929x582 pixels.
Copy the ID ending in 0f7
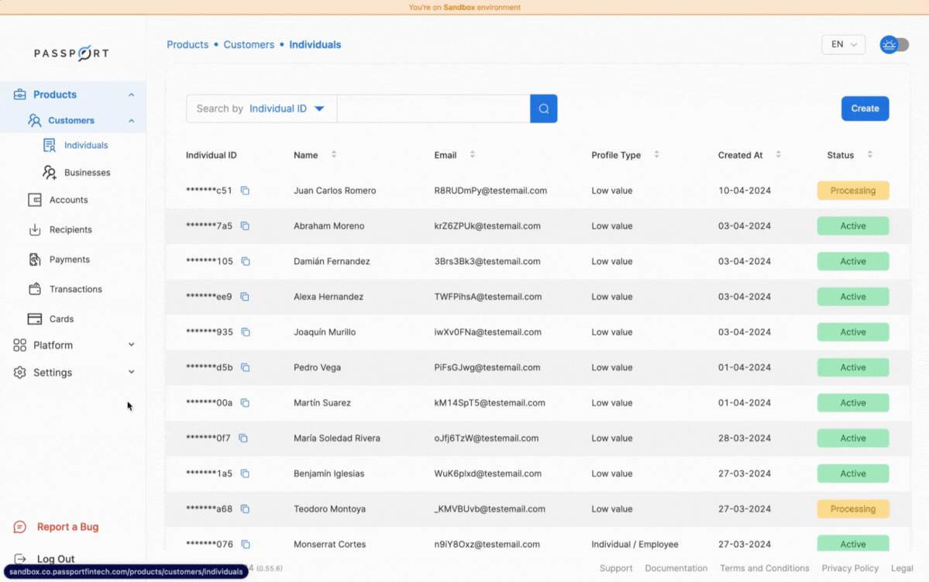coord(243,438)
